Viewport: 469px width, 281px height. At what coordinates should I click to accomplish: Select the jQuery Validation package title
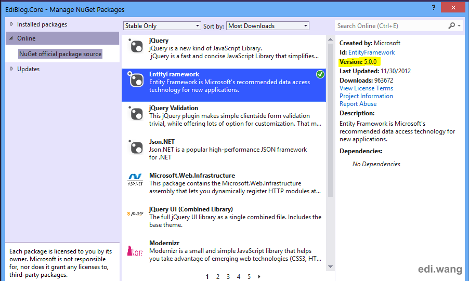(x=174, y=108)
